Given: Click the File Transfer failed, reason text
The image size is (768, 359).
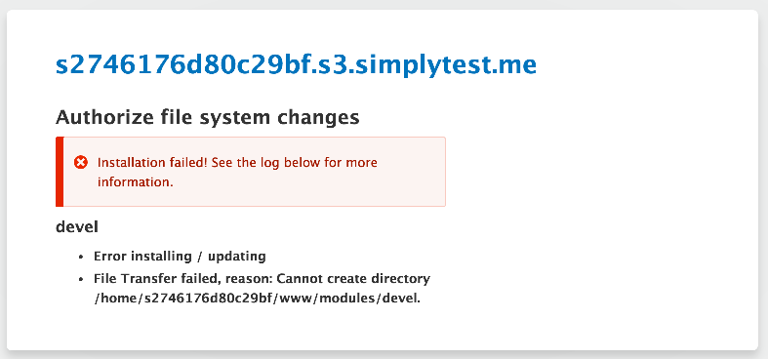Looking at the screenshot, I should 182,279.
